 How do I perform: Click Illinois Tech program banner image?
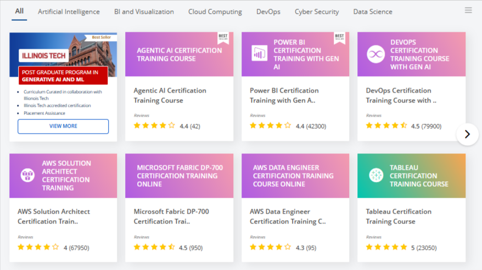(x=63, y=55)
